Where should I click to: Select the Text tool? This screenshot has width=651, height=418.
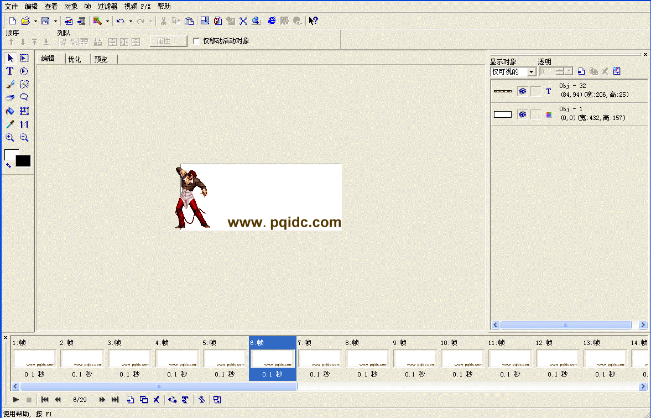click(11, 71)
